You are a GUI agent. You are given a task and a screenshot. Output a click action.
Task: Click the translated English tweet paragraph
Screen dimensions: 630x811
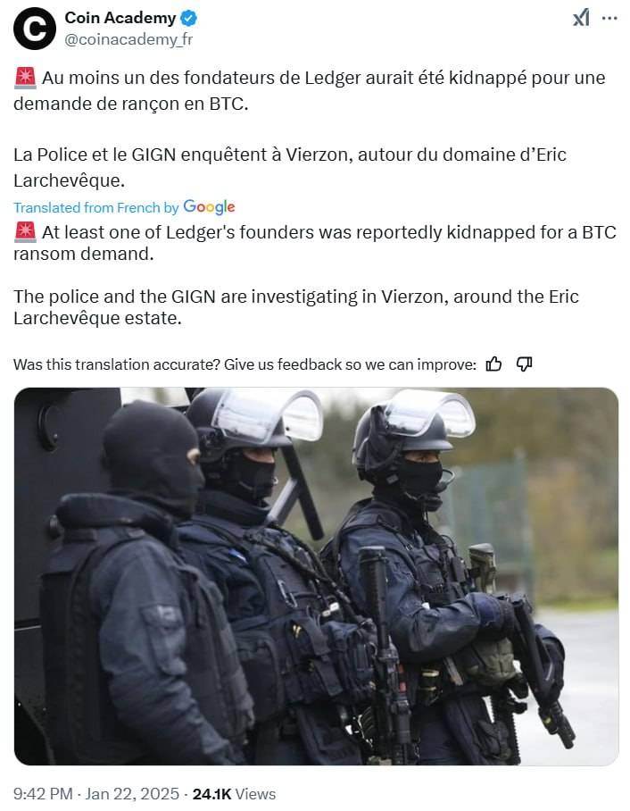click(x=315, y=275)
